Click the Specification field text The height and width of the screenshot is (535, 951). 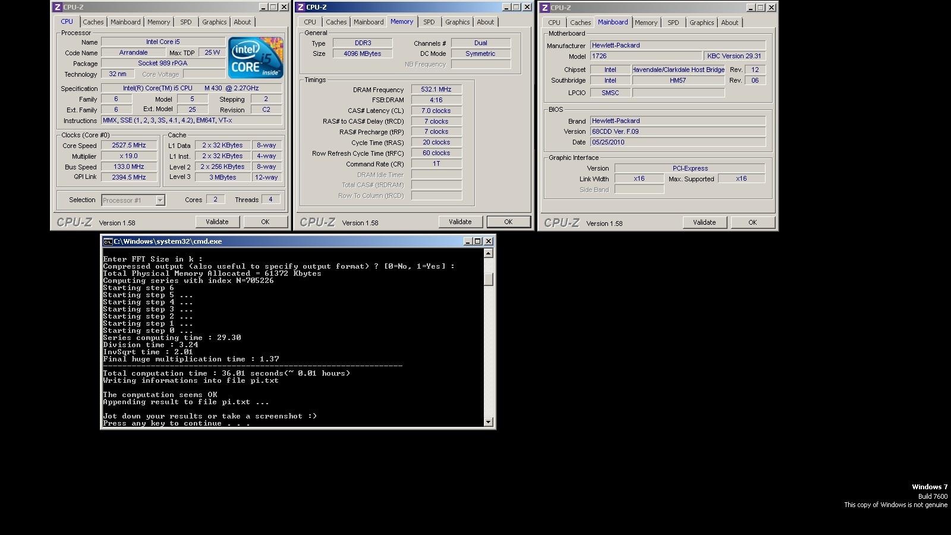(191, 88)
